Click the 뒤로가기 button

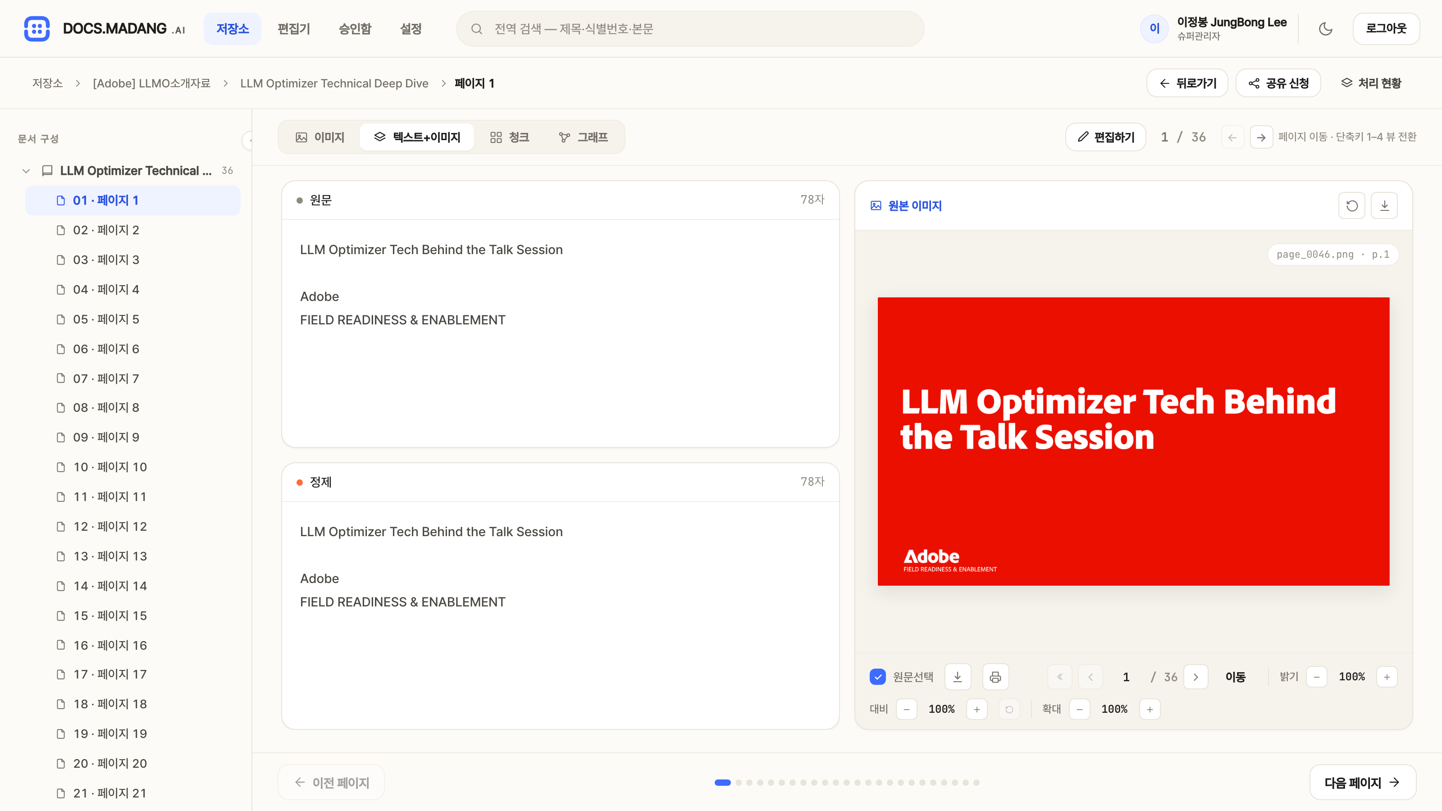tap(1187, 83)
